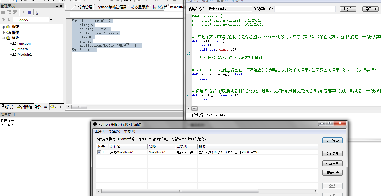This screenshot has height=196, width=381.
Task: Select the 窗体 folder in the tree
Action: (x=15, y=32)
